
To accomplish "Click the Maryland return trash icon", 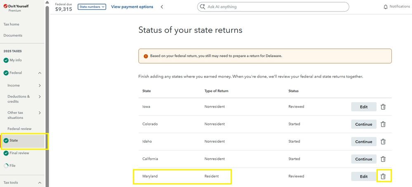I will click(383, 176).
